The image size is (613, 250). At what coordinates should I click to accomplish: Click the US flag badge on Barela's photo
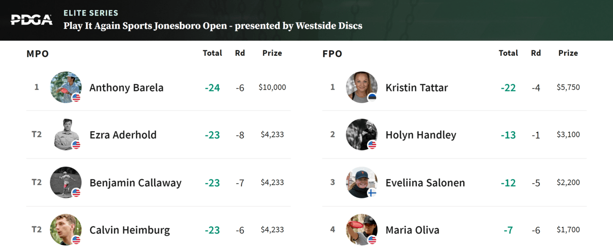pos(76,98)
